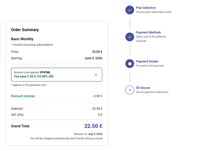Click the Grand Total amount 22.50 €

(93, 126)
